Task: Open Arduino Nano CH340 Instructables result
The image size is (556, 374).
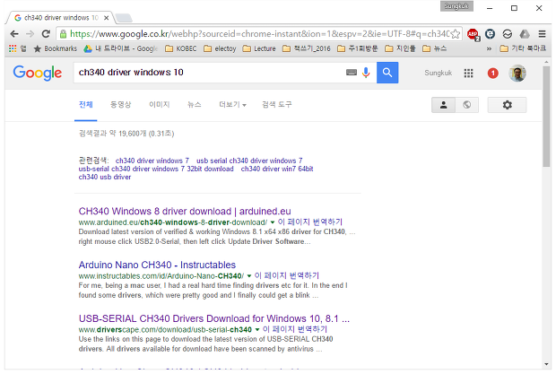Action: pos(157,265)
